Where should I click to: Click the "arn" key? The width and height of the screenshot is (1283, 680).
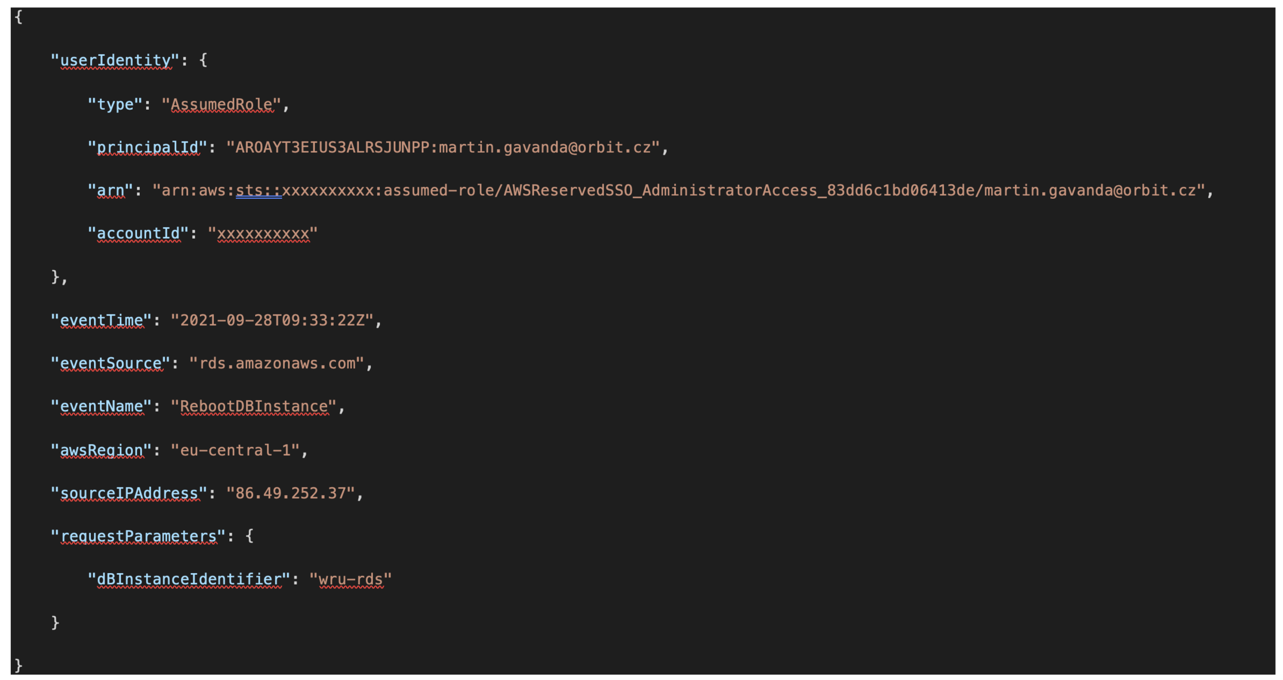(110, 190)
